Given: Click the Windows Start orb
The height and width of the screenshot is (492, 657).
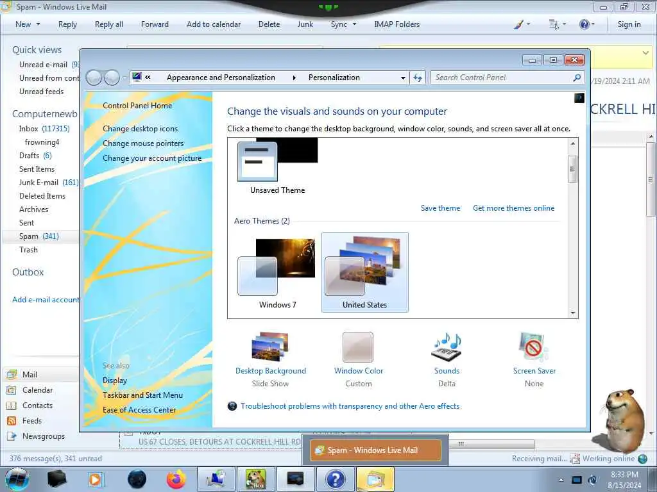Looking at the screenshot, I should (17, 479).
